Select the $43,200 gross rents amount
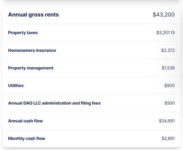This screenshot has width=183, height=150. 164,15
